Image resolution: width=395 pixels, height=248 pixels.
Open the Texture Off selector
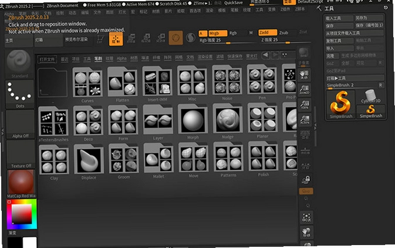click(21, 155)
